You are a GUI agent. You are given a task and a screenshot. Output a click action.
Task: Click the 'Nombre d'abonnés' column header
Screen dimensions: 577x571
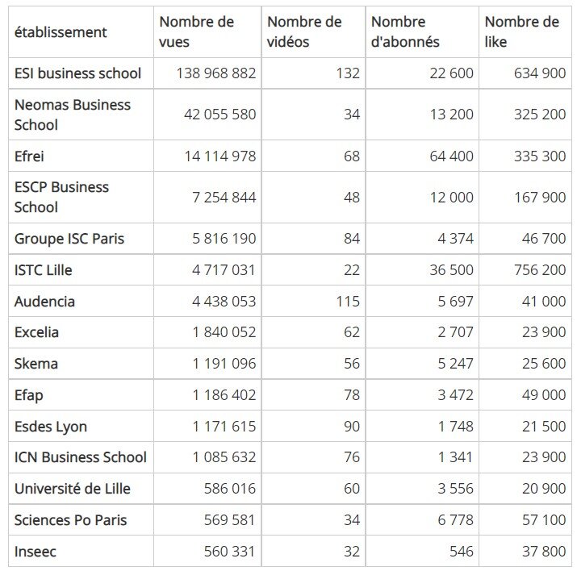405,32
